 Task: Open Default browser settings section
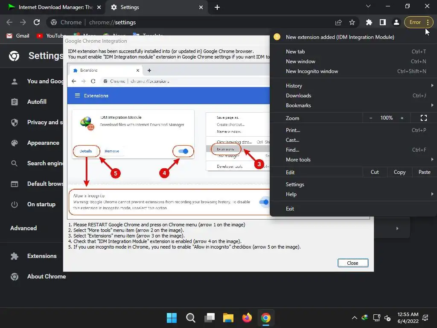coord(36,184)
